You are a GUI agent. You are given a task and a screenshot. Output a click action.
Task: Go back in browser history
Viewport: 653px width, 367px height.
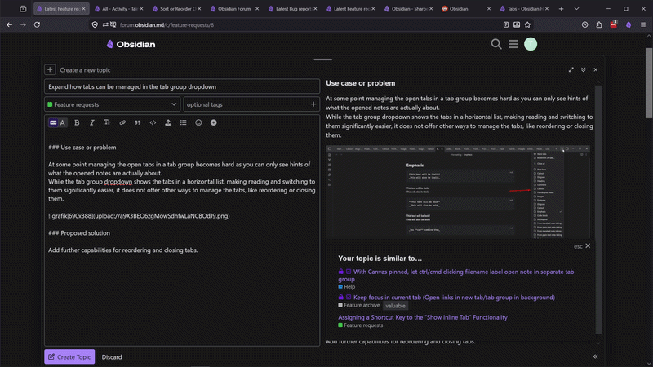click(x=9, y=25)
